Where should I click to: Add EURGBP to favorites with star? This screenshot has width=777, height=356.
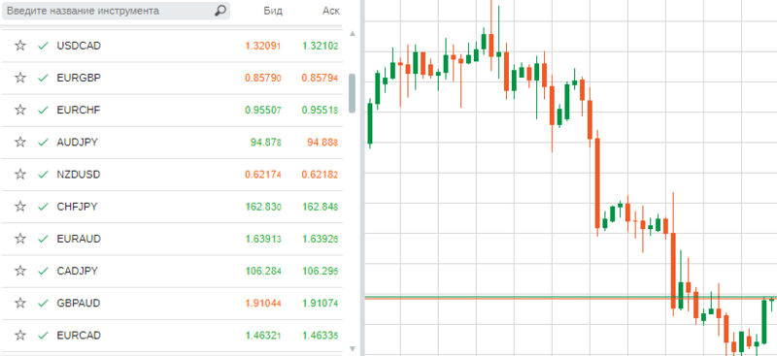tap(19, 78)
